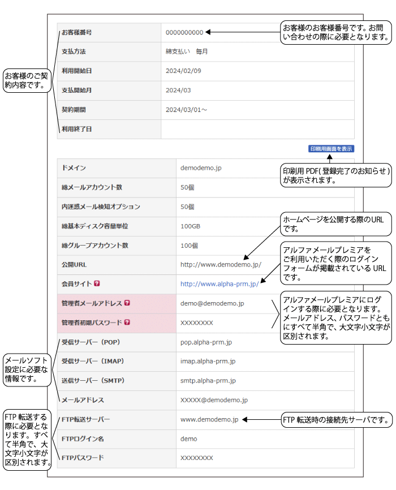Click the payment start month 2024/03
The image size is (396, 490).
click(178, 91)
